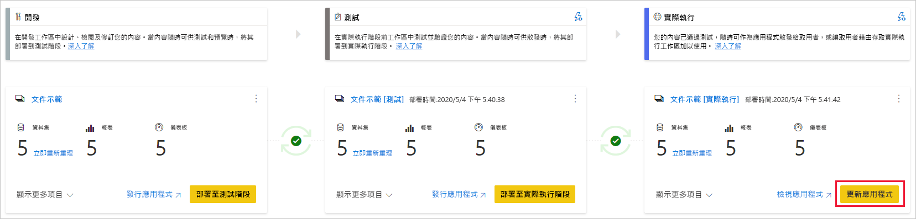Open 深入了解 link in the Production stage description
Image resolution: width=916 pixels, height=219 pixels.
pos(728,46)
